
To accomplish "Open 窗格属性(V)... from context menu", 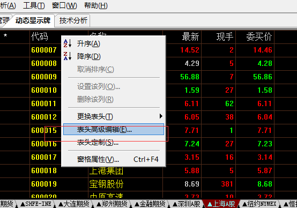I will (113, 159).
